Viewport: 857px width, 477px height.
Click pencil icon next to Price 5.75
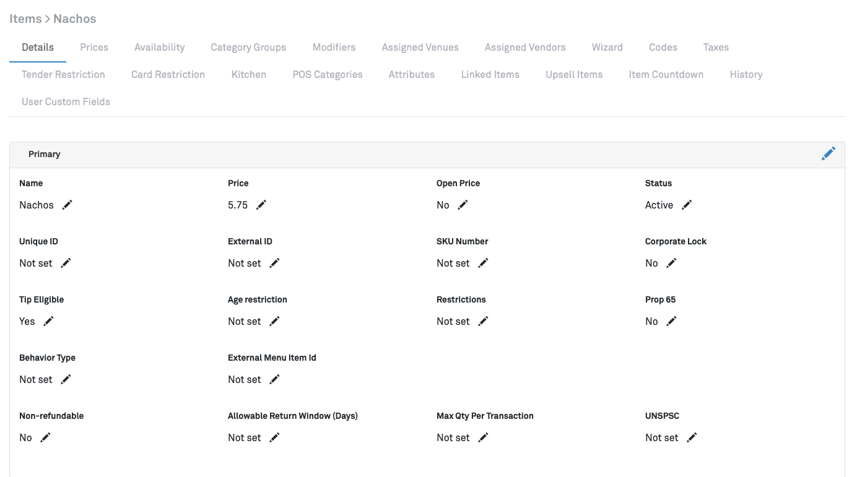(261, 205)
